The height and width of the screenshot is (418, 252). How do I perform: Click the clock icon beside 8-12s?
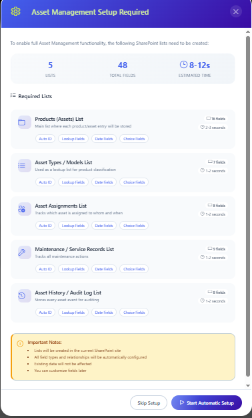pos(183,65)
